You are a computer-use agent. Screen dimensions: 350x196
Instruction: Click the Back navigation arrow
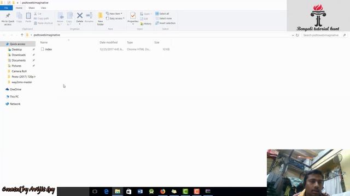coord(4,35)
